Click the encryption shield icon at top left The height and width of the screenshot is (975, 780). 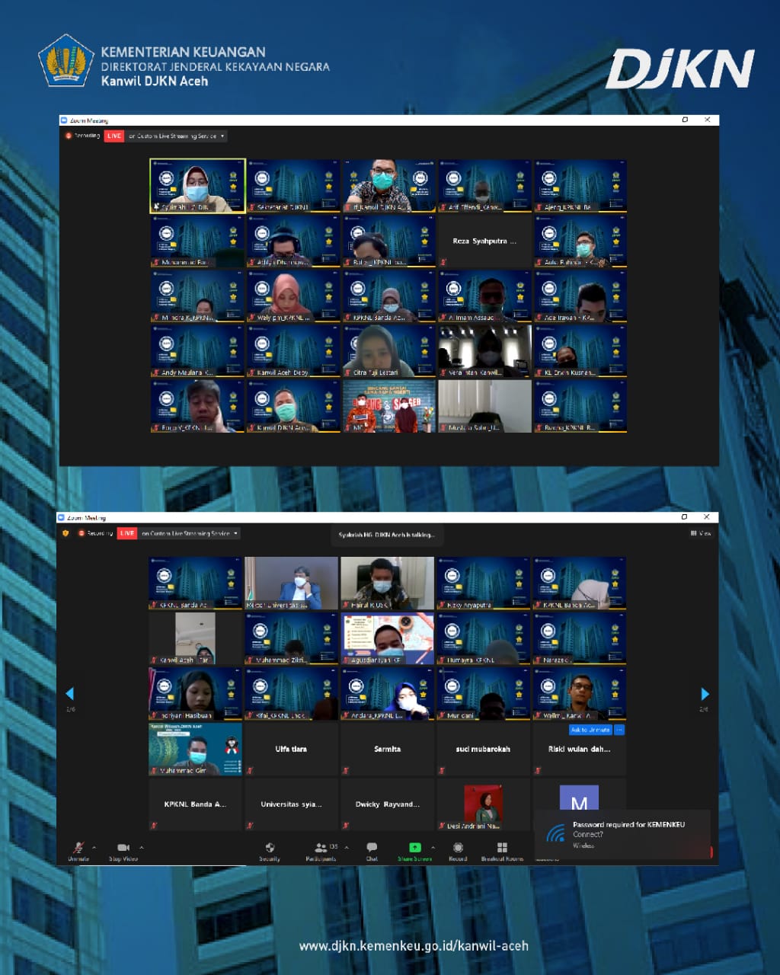pyautogui.click(x=66, y=533)
